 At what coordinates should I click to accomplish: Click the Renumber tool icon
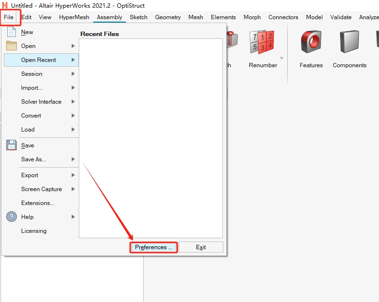click(x=262, y=42)
